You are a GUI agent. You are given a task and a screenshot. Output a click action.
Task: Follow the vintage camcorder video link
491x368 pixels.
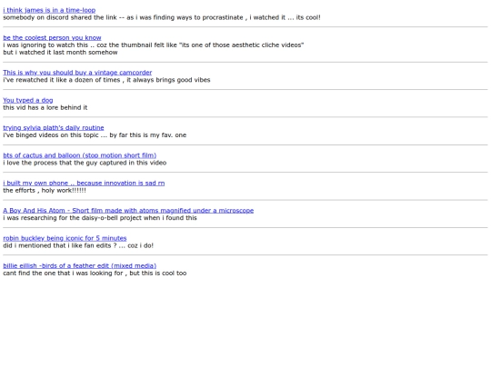(x=77, y=73)
